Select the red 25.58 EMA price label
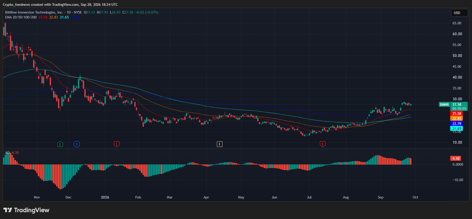 (x=456, y=114)
